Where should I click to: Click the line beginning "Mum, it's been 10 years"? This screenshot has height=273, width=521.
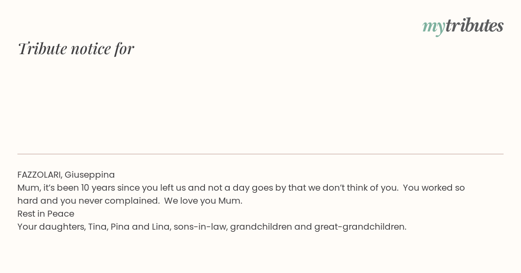coord(241,188)
